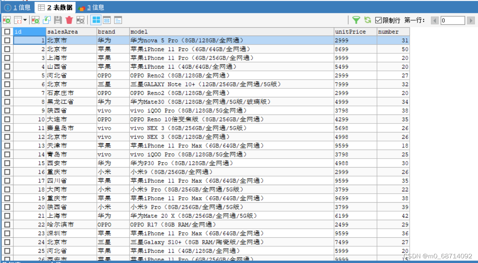Click the 石家庄市 sales area cell

[71, 93]
